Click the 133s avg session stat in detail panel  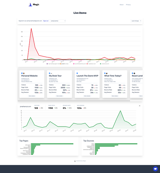point(79,108)
